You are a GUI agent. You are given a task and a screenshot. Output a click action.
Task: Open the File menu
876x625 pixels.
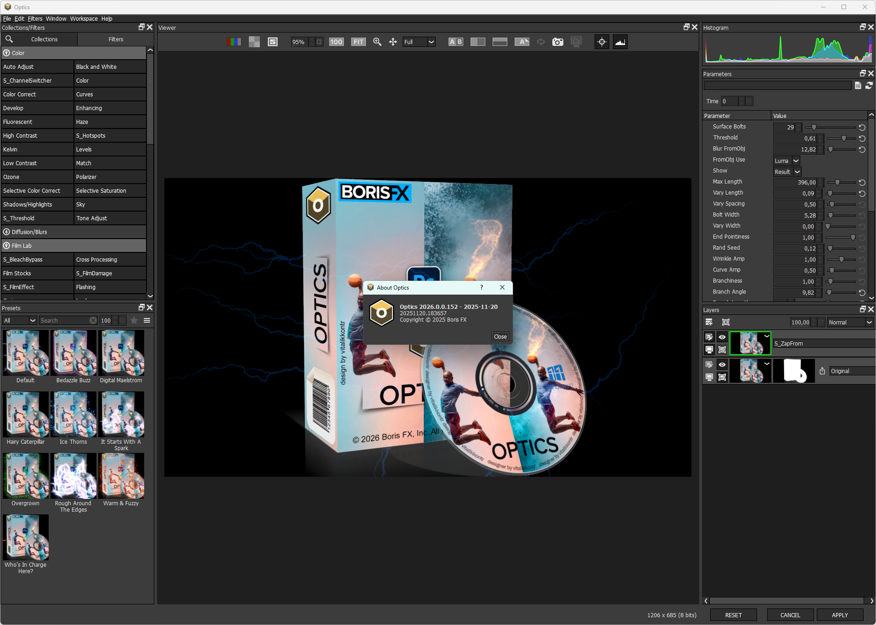coord(7,19)
